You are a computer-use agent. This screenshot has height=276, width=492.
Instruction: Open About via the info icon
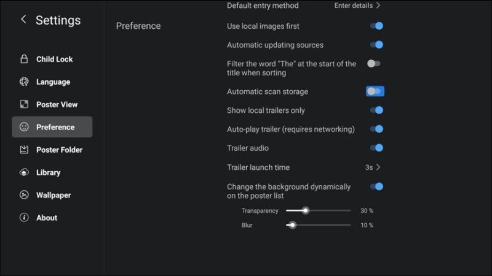pyautogui.click(x=24, y=218)
